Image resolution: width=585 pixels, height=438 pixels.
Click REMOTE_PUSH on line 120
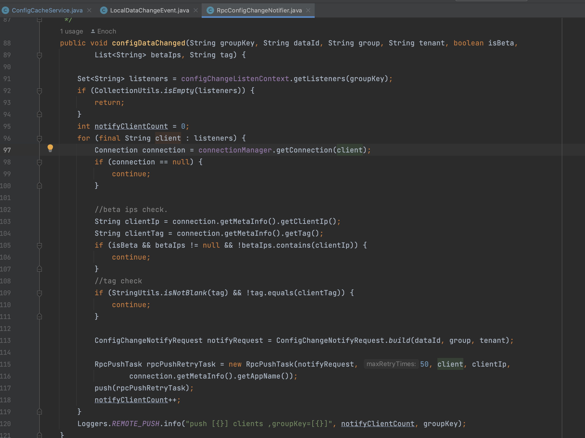(135, 424)
